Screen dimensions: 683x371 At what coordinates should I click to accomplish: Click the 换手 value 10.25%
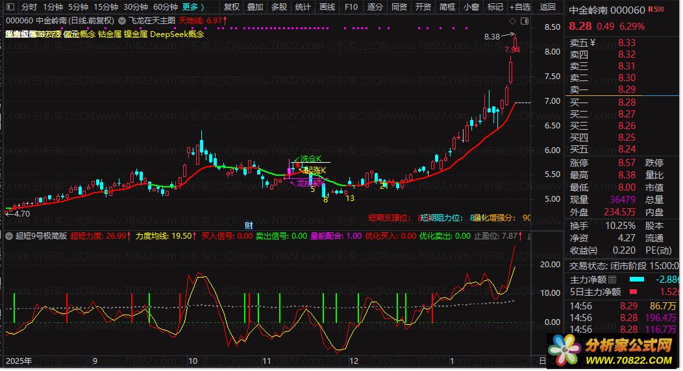(620, 226)
